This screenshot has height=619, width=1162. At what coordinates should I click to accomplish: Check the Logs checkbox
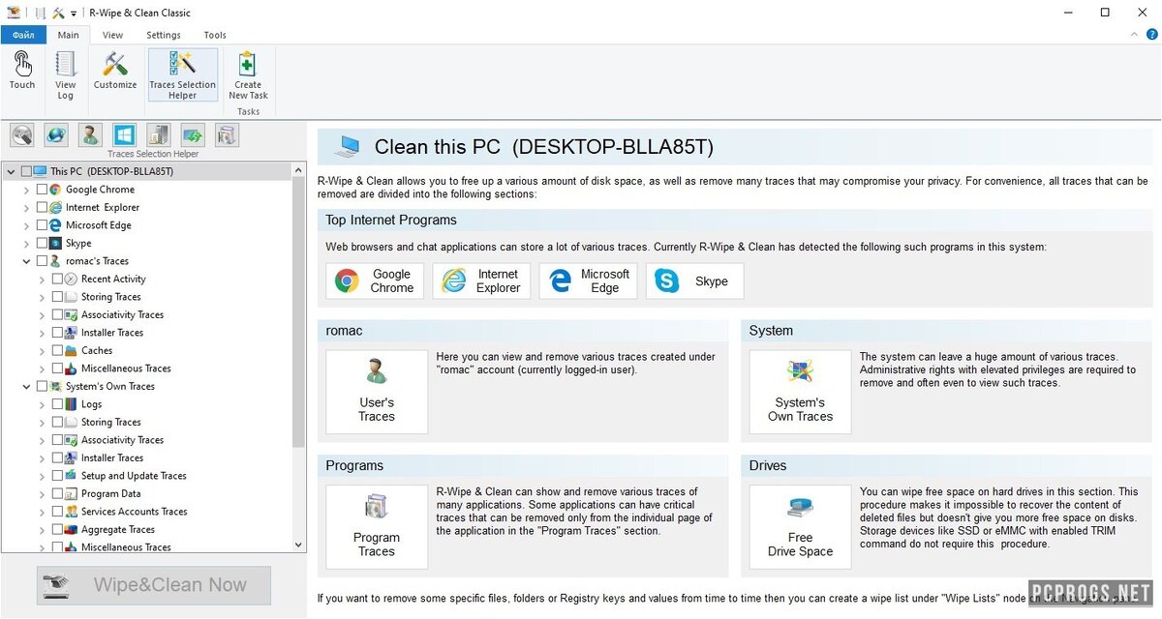coord(57,404)
